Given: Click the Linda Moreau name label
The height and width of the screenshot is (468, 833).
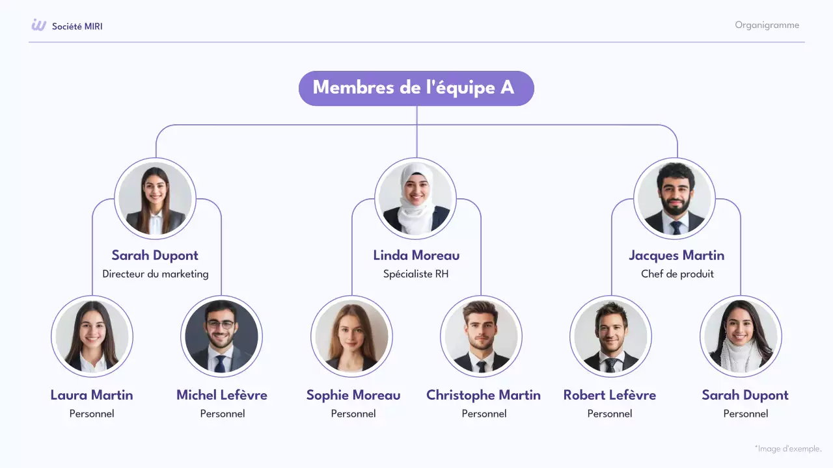Looking at the screenshot, I should click(416, 255).
